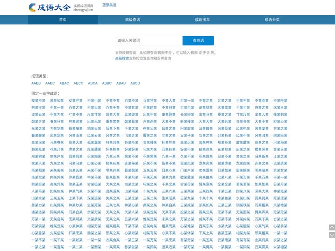Open the 低某下某 idiom pattern
Screen dimensions: 335x251
pos(113,128)
